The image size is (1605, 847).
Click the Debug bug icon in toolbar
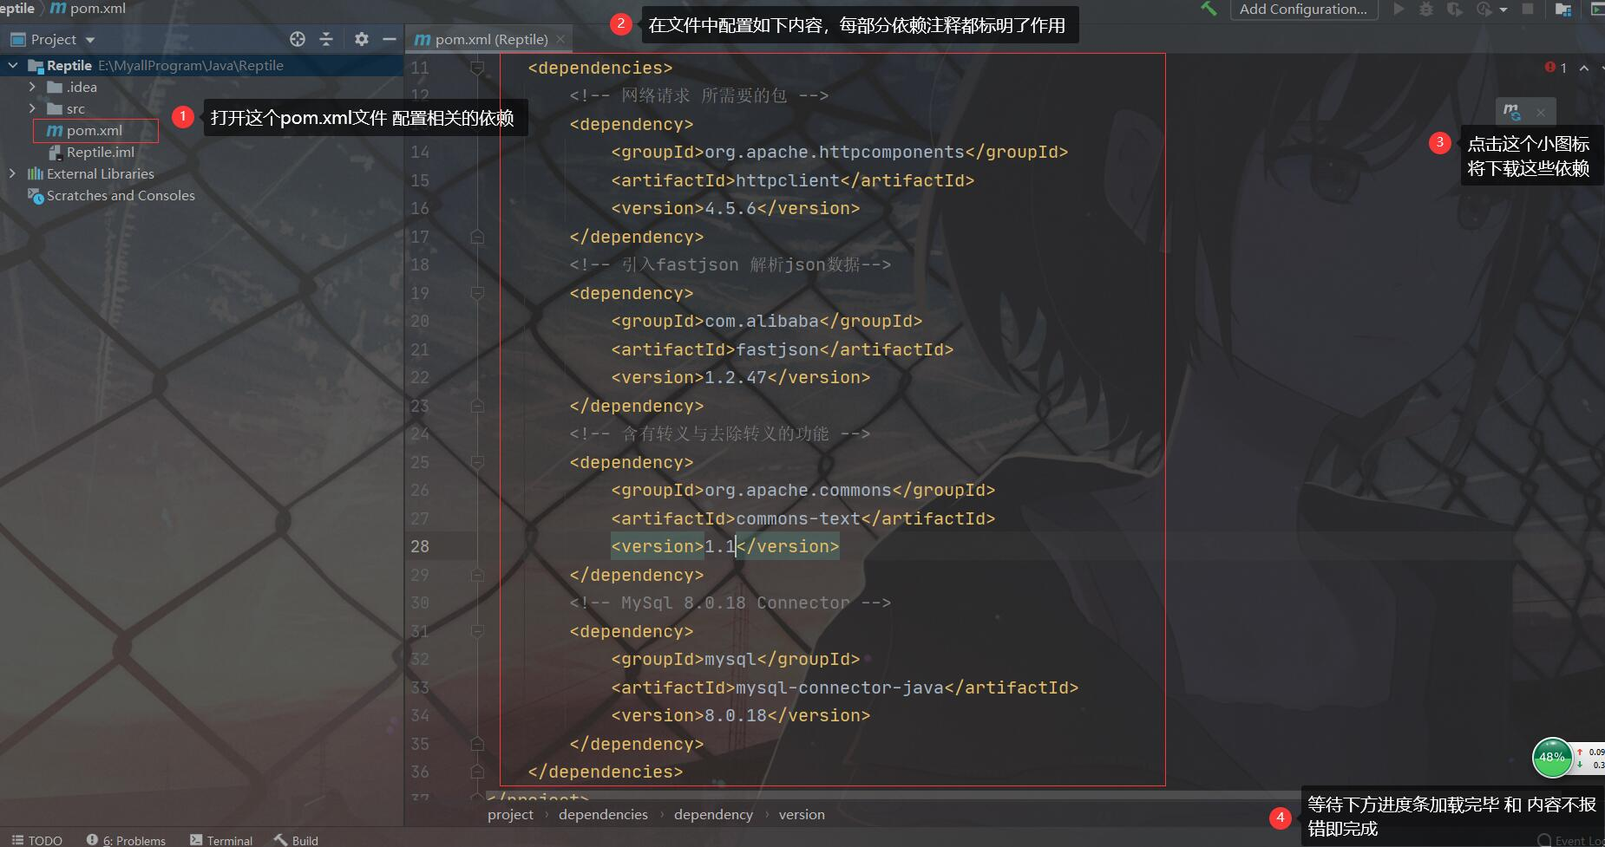1425,9
